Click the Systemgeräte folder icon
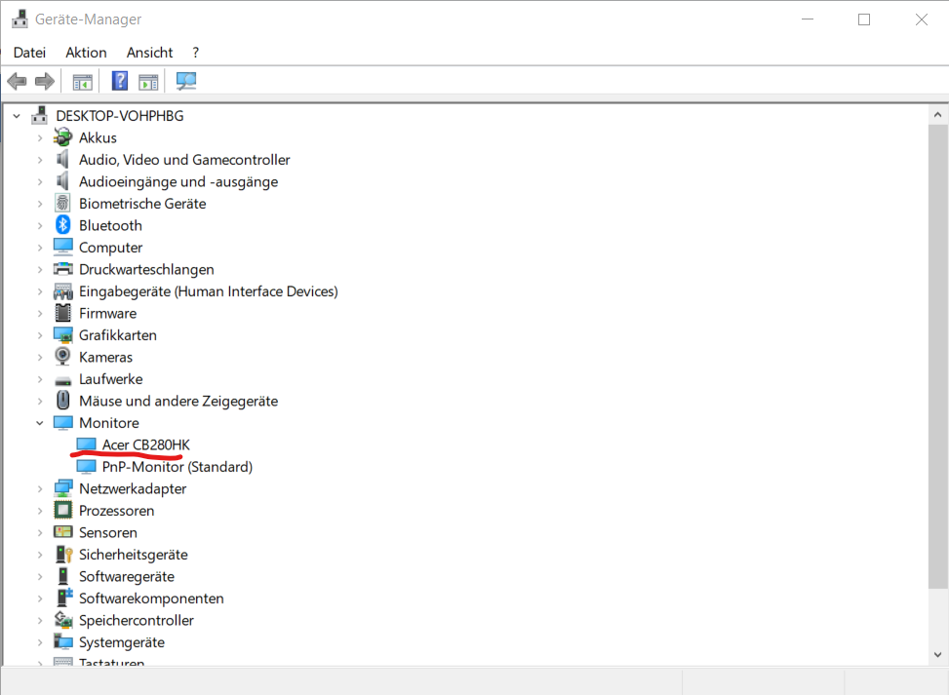 click(63, 641)
